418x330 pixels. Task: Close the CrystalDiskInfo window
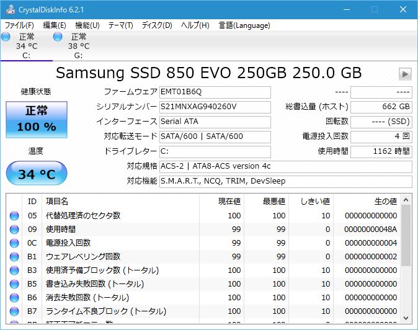(x=403, y=9)
